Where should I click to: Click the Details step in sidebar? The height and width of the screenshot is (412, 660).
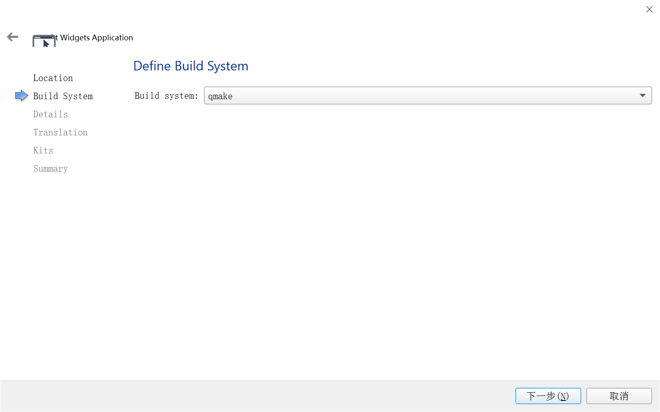coord(51,114)
